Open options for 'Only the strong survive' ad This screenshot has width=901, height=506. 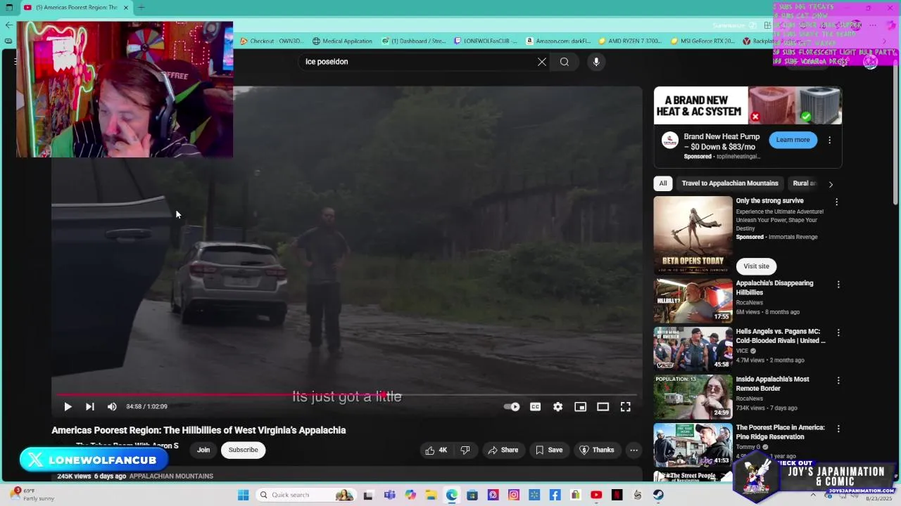tap(836, 202)
